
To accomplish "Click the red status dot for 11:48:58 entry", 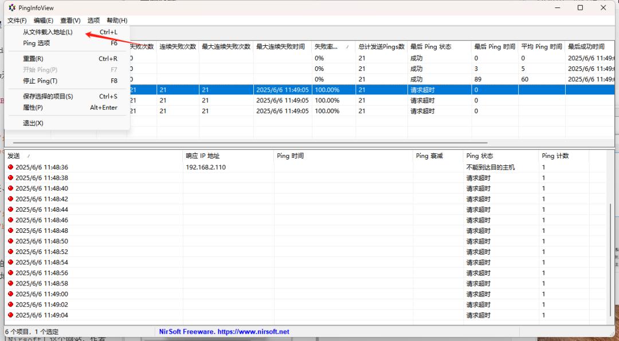I will point(11,283).
